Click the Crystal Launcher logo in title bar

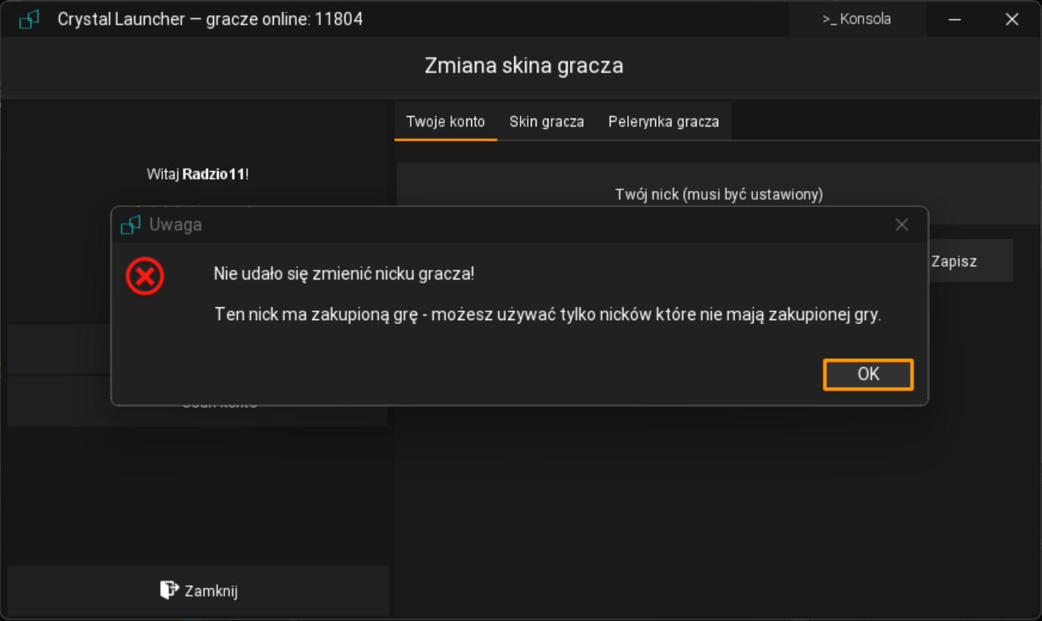(x=29, y=20)
